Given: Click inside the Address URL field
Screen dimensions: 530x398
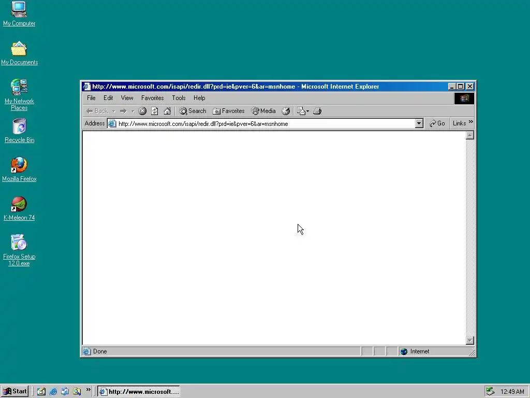Looking at the screenshot, I should 266,124.
